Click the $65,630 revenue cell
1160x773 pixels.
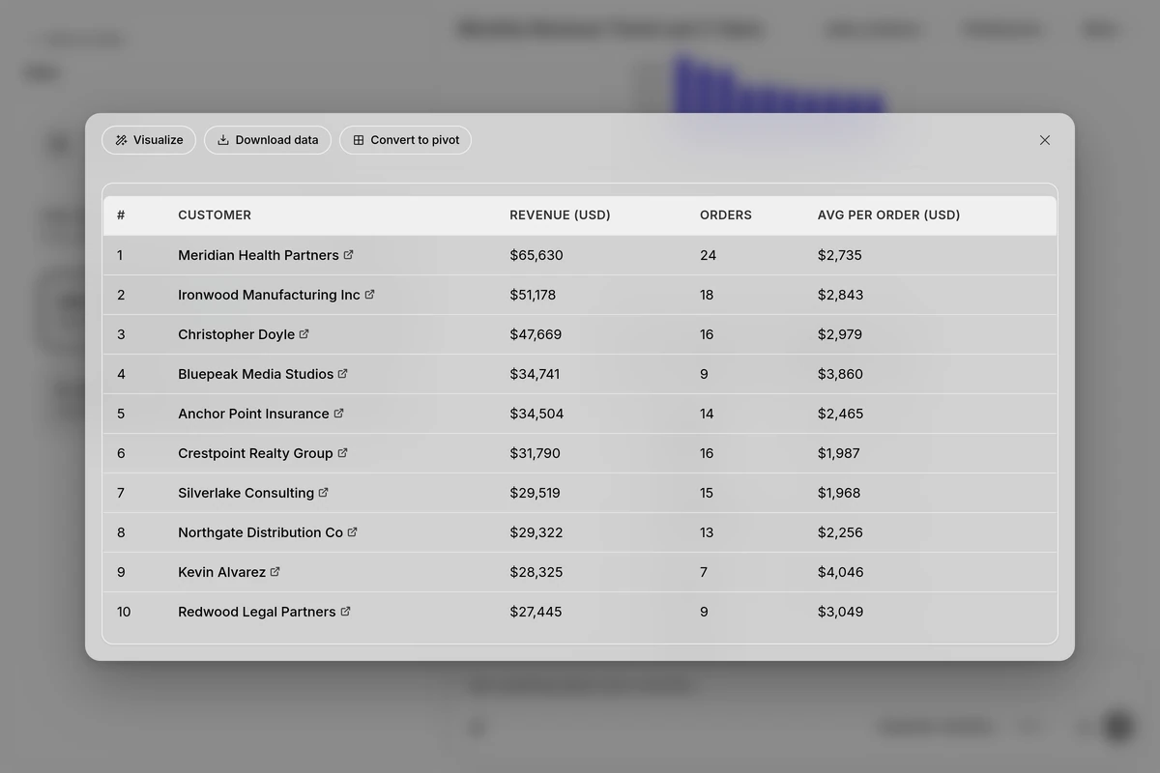tap(536, 255)
